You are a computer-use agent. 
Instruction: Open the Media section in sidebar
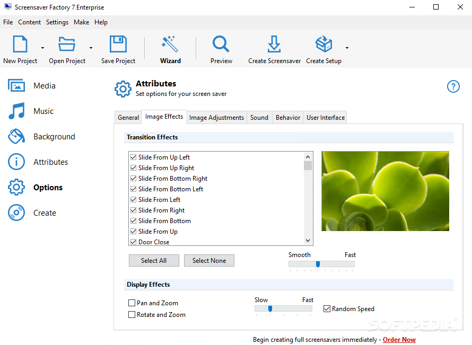pos(32,86)
